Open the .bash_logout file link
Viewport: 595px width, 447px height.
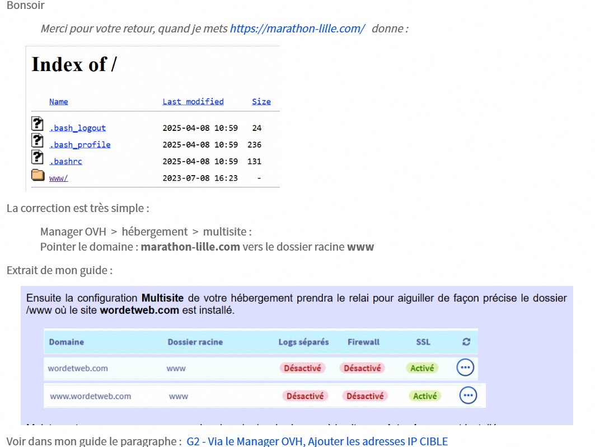tap(77, 128)
